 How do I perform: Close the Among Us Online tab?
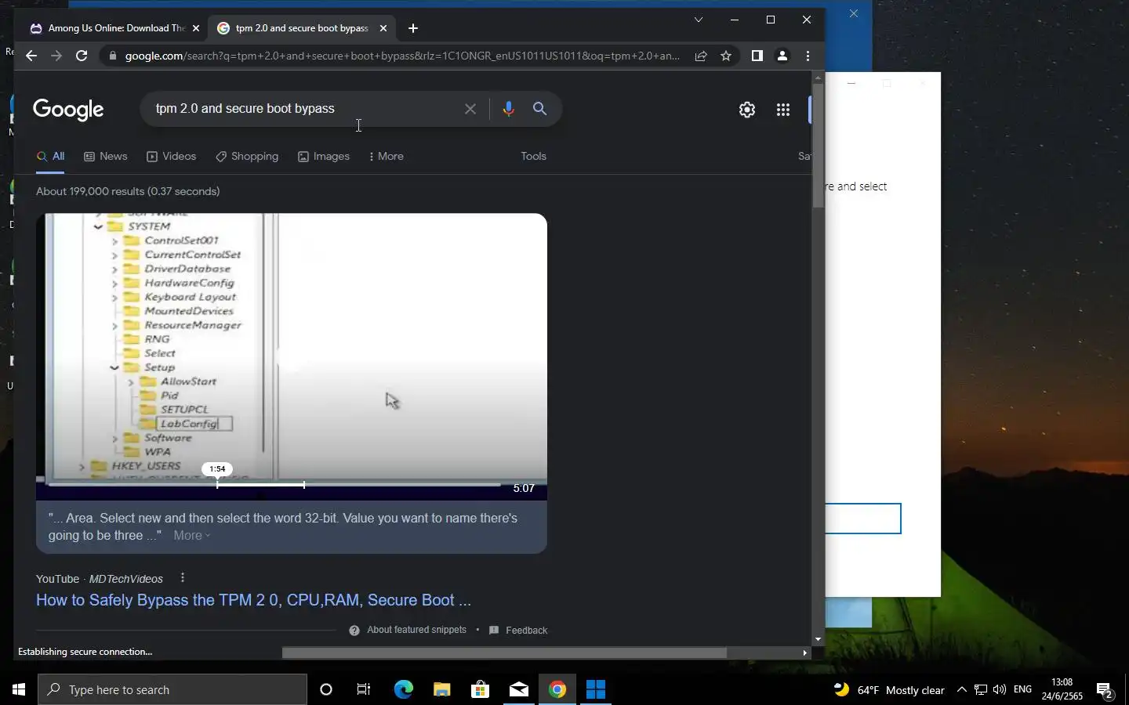(196, 28)
